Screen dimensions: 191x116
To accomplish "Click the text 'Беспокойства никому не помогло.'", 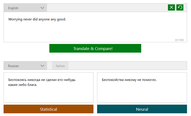I will click(129, 80).
